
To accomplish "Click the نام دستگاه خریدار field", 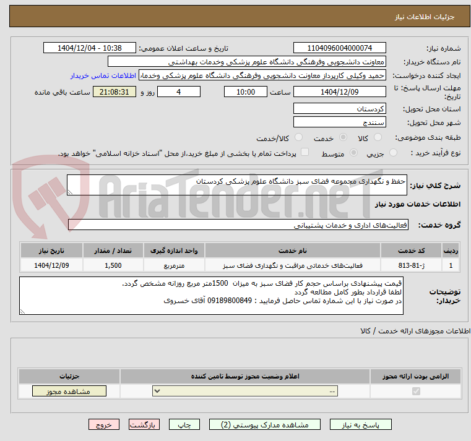I will coord(246,62).
